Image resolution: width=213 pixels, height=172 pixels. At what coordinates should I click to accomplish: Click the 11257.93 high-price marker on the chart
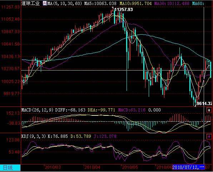(124, 10)
